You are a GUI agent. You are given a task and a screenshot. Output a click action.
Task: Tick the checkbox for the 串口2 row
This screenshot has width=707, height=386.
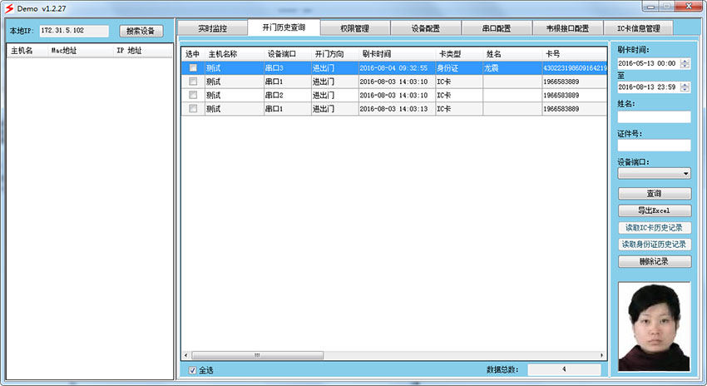click(193, 96)
